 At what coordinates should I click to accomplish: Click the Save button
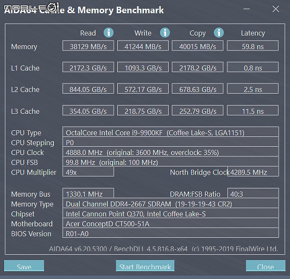click(24, 266)
